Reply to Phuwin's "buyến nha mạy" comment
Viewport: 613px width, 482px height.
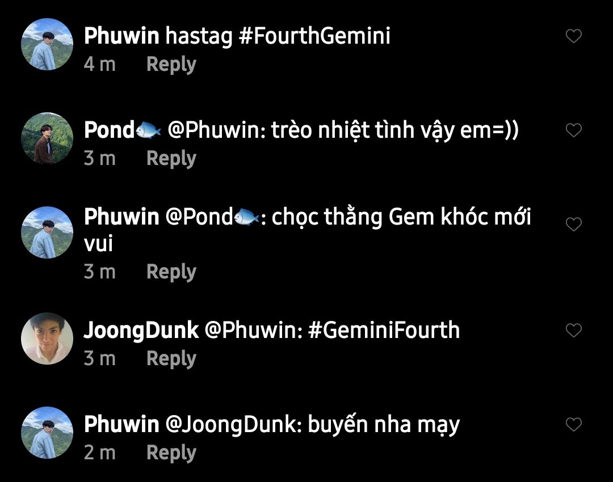click(x=171, y=453)
